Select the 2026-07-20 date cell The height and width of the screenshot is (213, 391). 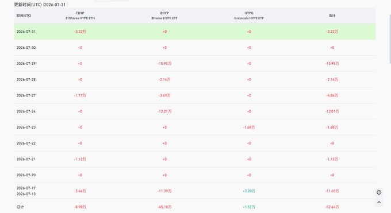[x=26, y=175]
